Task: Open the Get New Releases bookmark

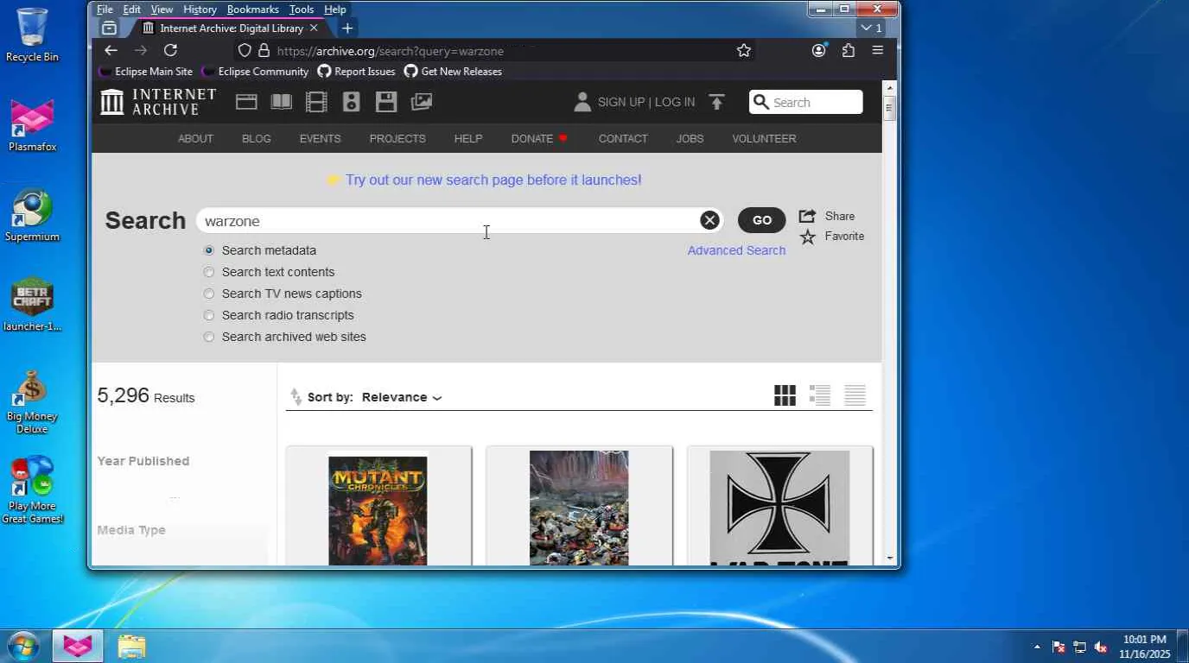Action: [x=453, y=72]
